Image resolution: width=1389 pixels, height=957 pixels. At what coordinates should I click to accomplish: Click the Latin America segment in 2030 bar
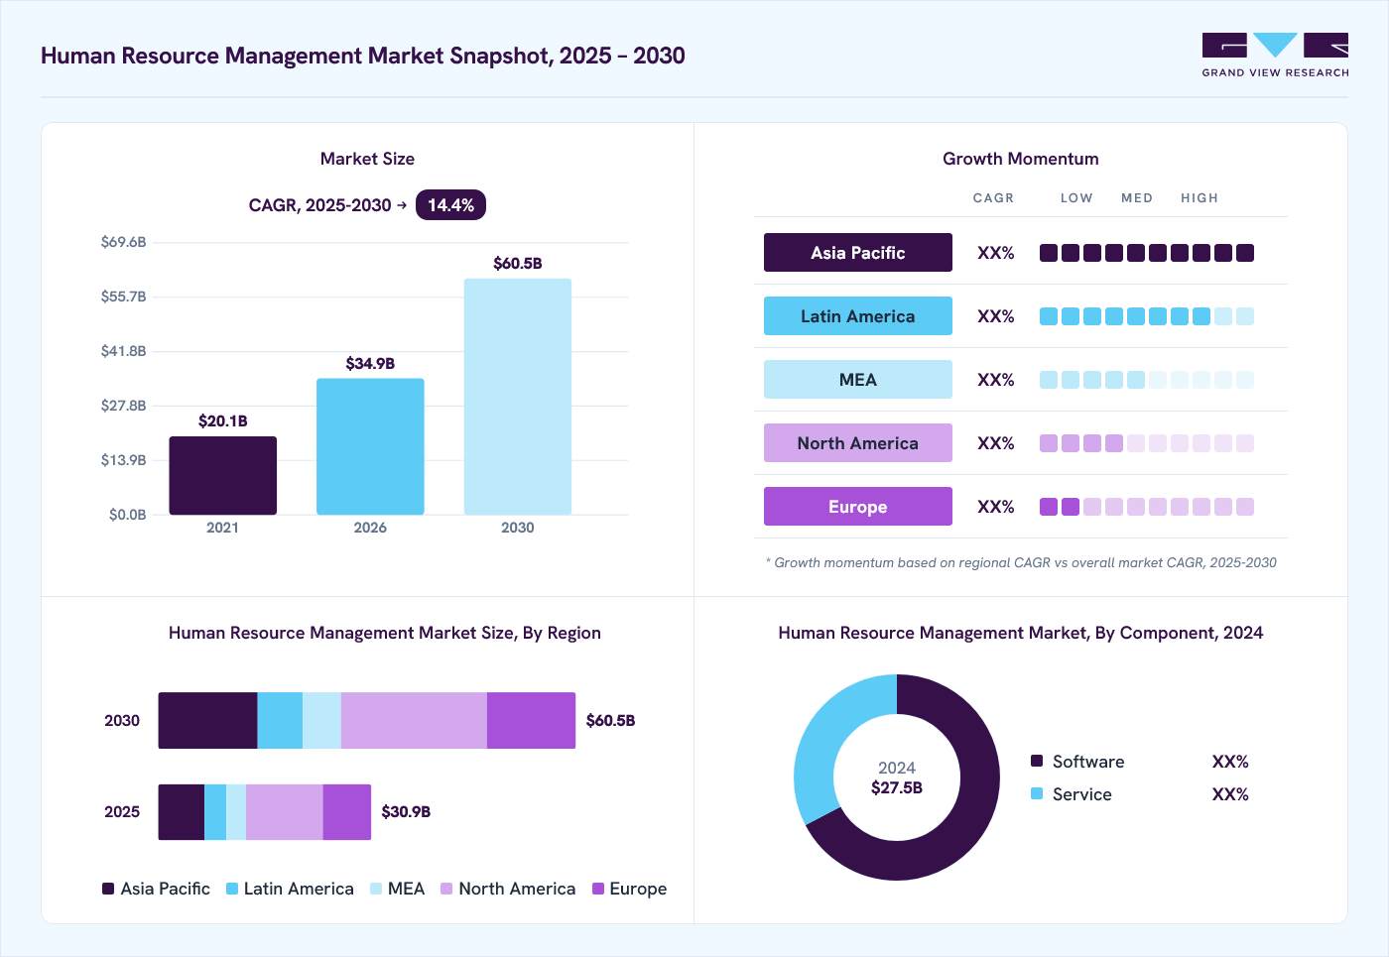[x=280, y=720]
